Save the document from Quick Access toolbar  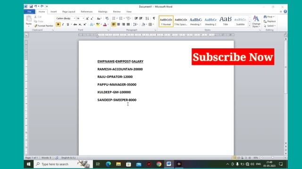tap(31, 6)
